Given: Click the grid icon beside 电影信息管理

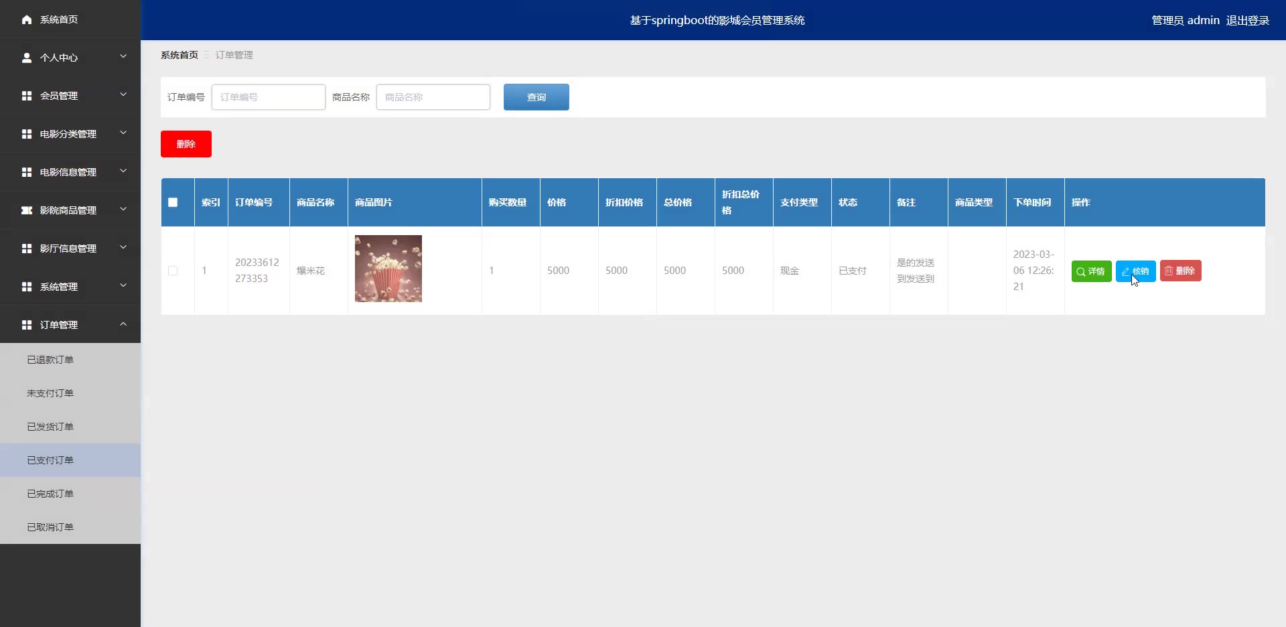Looking at the screenshot, I should [27, 172].
